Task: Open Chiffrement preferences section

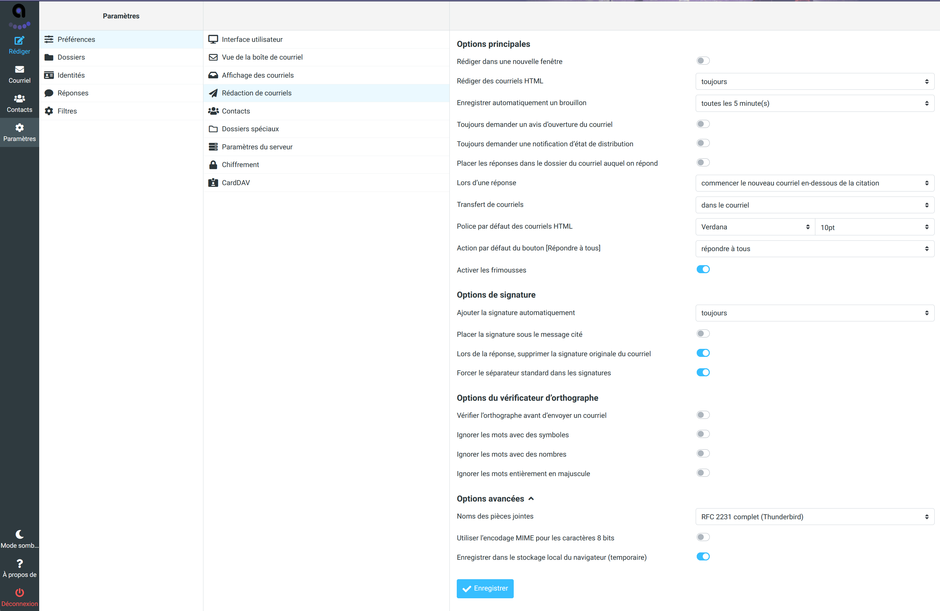Action: 326,165
